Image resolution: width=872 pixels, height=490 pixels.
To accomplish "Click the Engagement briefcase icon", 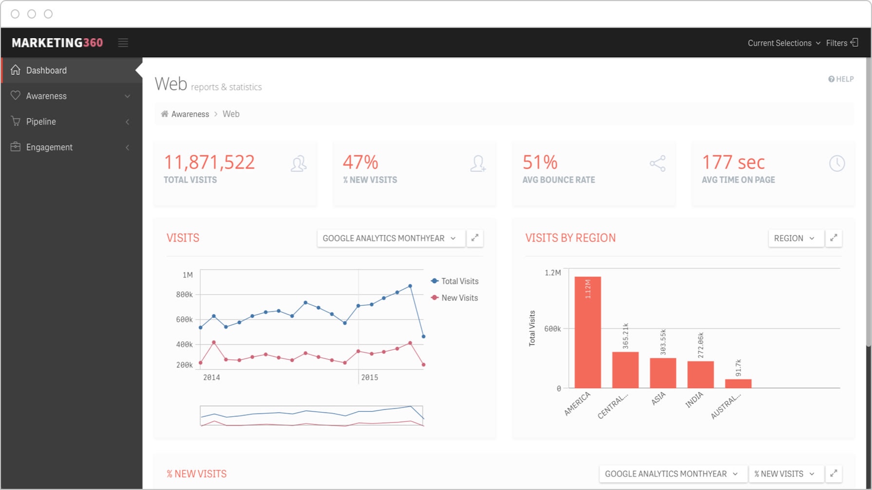I will click(15, 147).
